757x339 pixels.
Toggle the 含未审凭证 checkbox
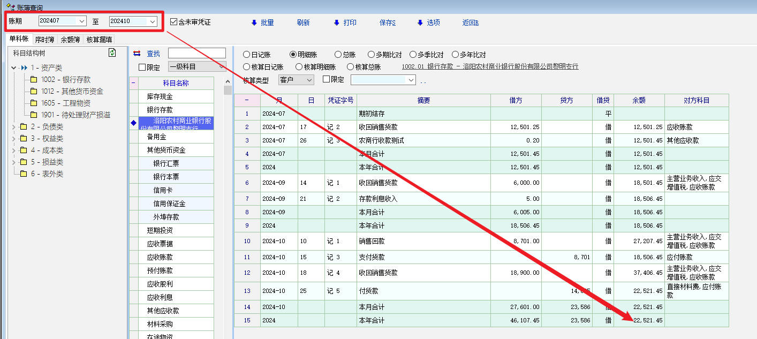174,22
